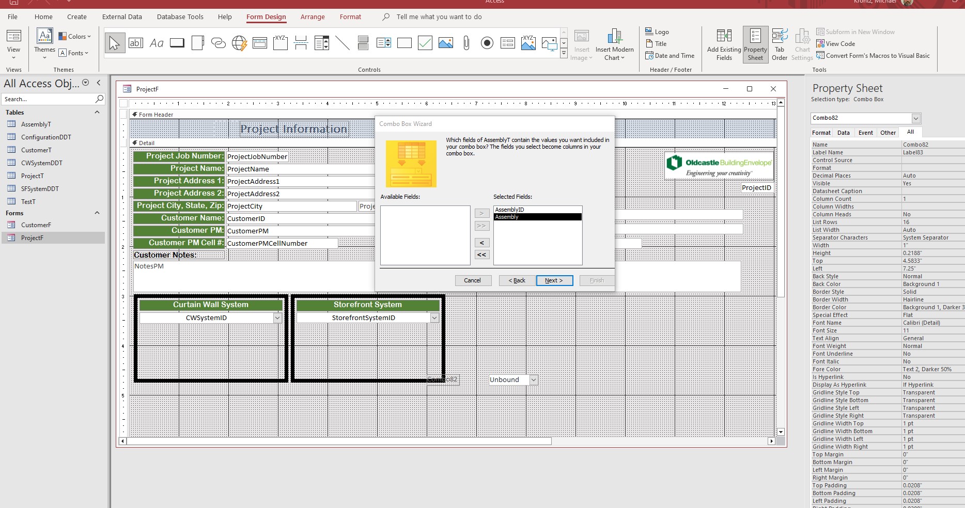Open the Tab Order tool

779,44
